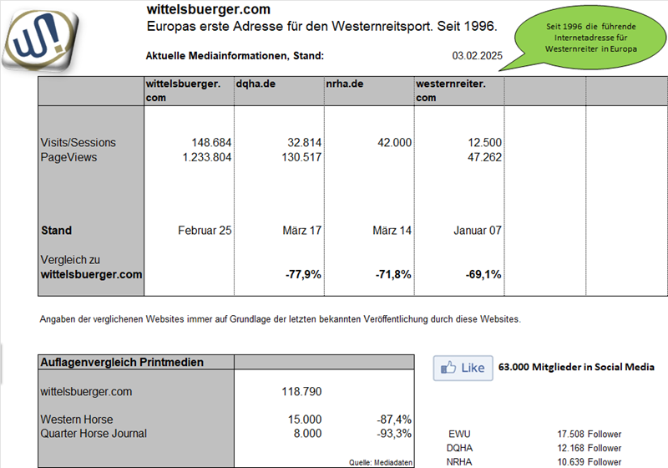The height and width of the screenshot is (468, 668).
Task: Select the DQHA follower label
Action: pos(459,449)
